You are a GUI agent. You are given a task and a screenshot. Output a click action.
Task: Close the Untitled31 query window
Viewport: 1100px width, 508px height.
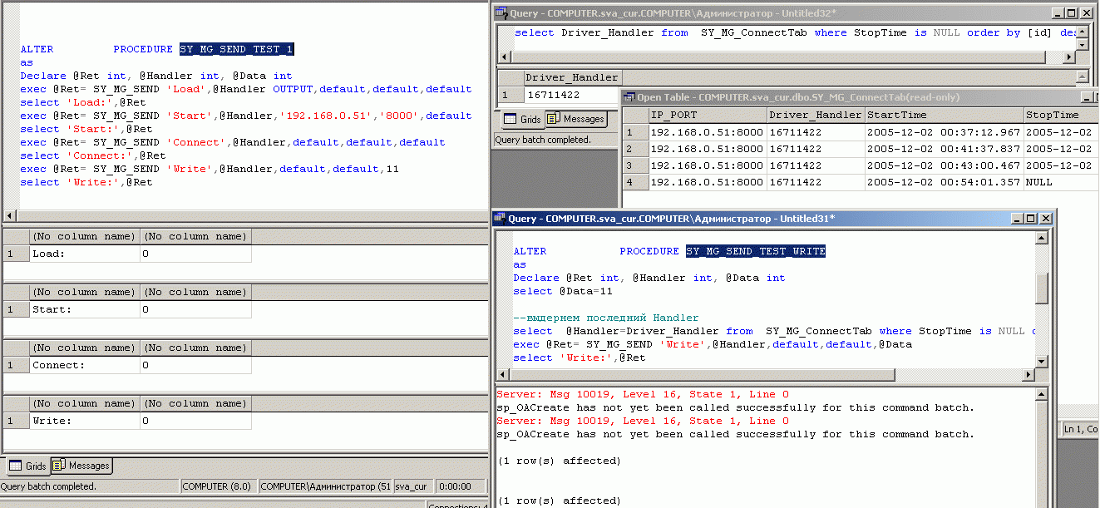coord(1046,219)
